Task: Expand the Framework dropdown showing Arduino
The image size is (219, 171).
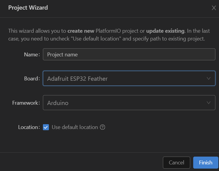Action: pyautogui.click(x=129, y=103)
